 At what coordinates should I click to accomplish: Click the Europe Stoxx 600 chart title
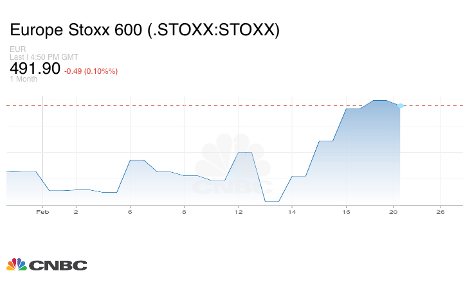144,30
